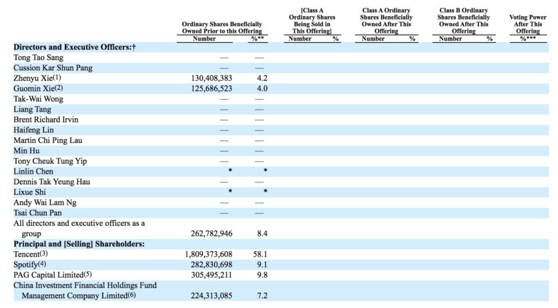Click the value 1,809,373,608
Viewport: 558px width, 308px height.
point(208,255)
